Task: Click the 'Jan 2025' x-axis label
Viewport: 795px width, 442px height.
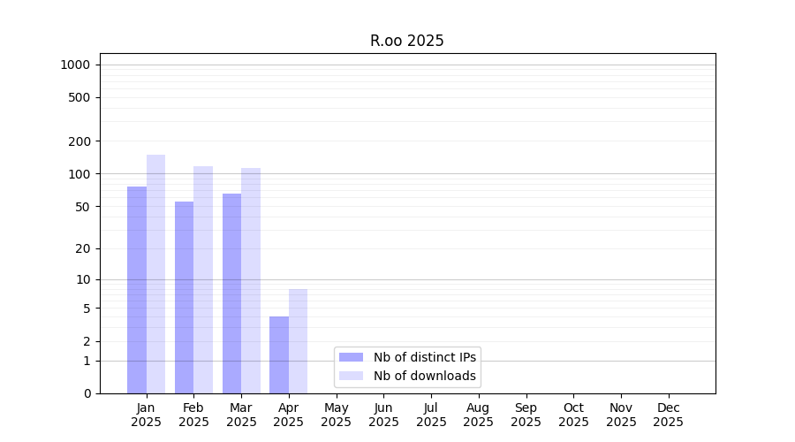Action: click(x=146, y=415)
